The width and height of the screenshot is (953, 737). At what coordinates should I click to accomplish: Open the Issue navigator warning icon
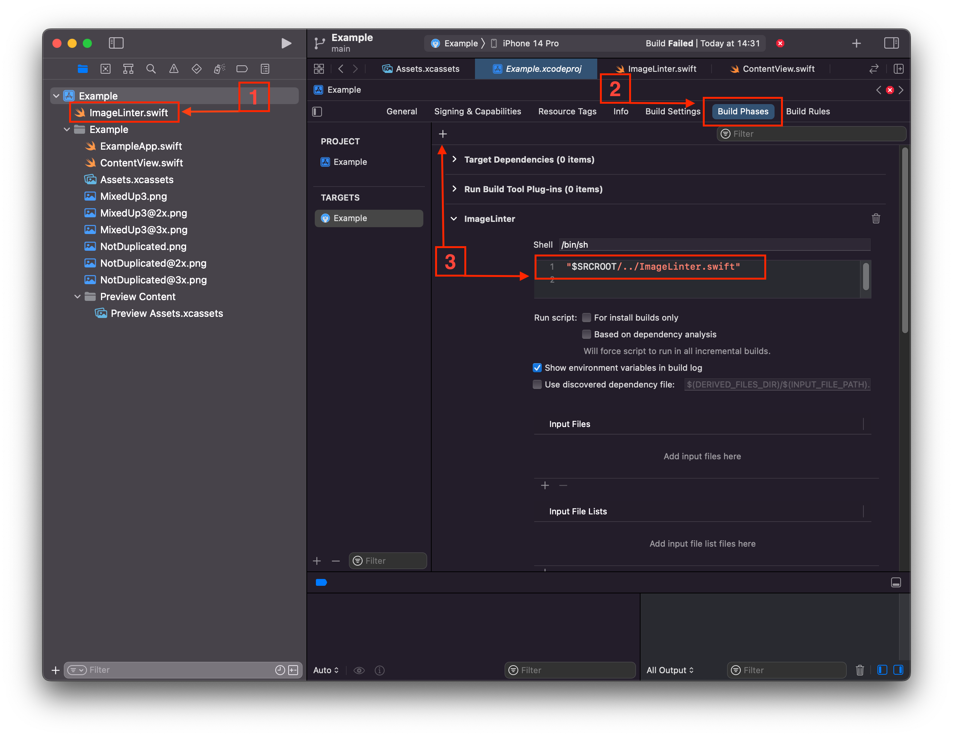click(x=174, y=68)
